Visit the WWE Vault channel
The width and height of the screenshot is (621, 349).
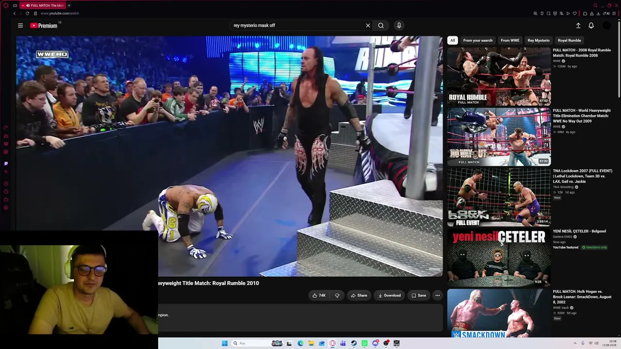[x=560, y=308]
